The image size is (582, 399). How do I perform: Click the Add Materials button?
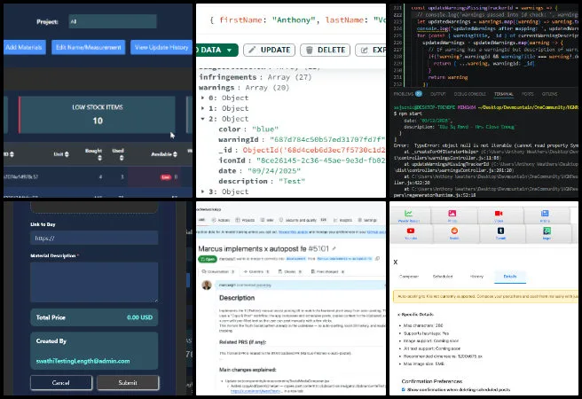(x=24, y=48)
